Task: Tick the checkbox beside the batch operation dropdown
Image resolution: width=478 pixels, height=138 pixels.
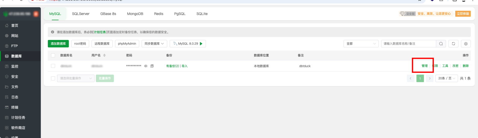Action: click(53, 78)
